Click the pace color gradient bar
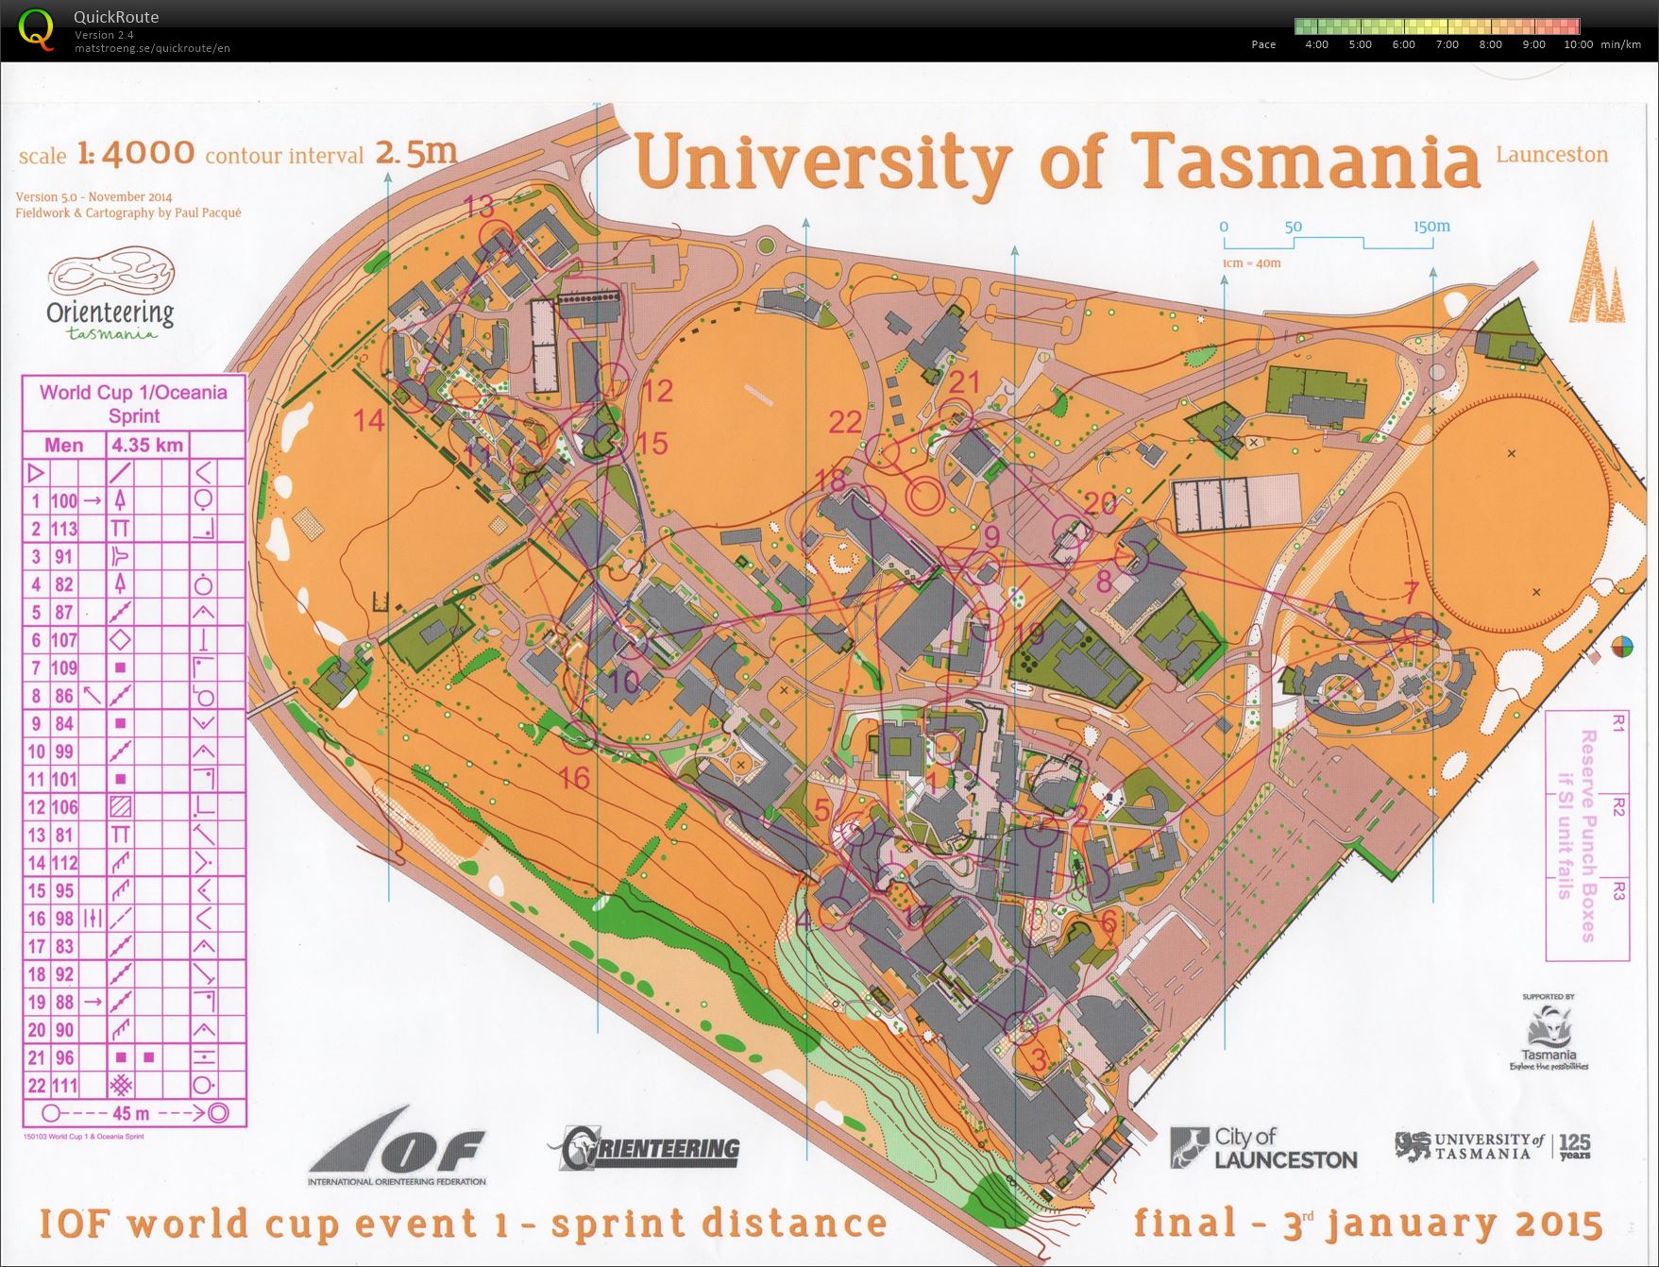 (x=1437, y=26)
